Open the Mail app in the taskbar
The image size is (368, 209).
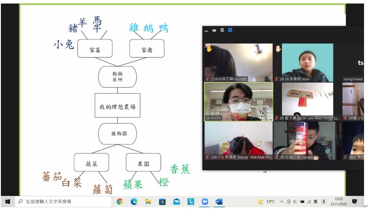coord(176,202)
